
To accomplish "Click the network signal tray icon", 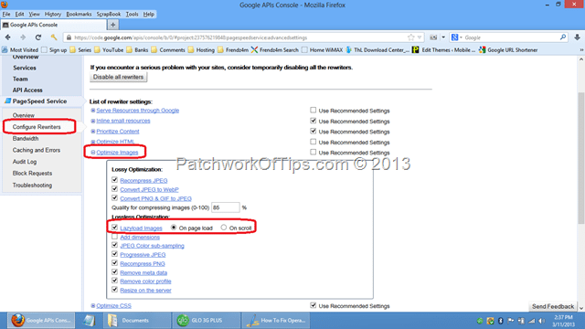I will [x=531, y=321].
